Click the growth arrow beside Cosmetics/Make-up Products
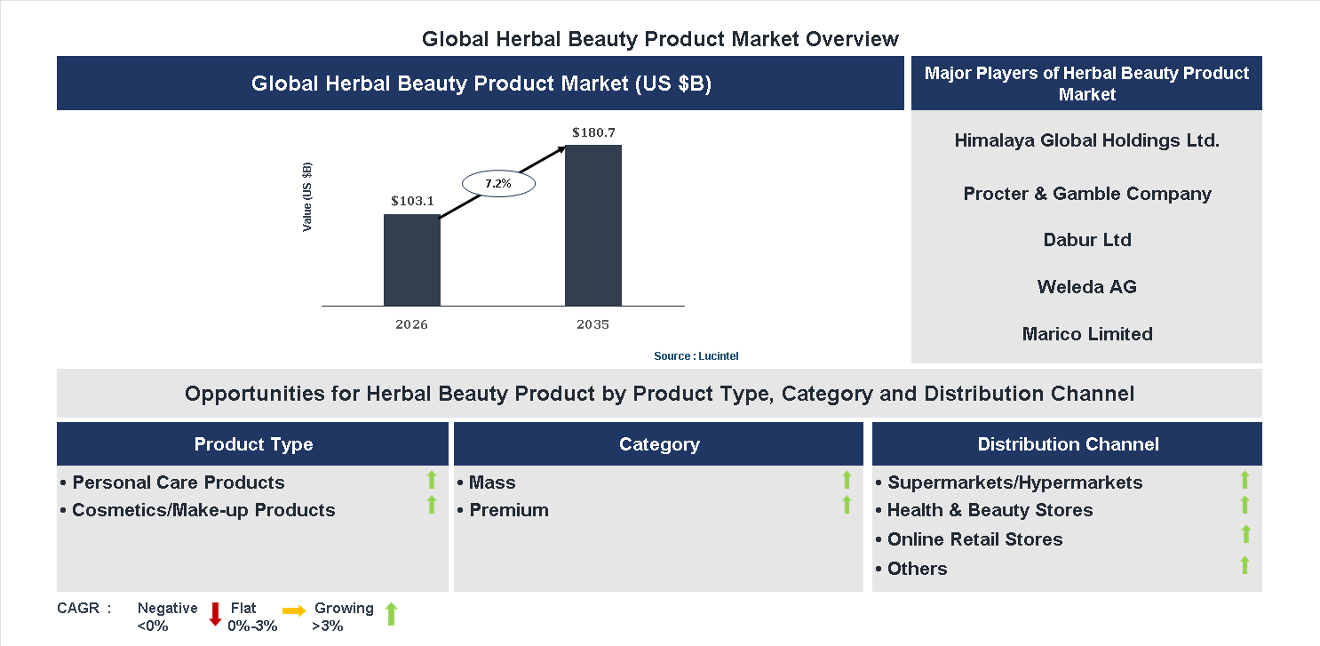 pos(432,503)
